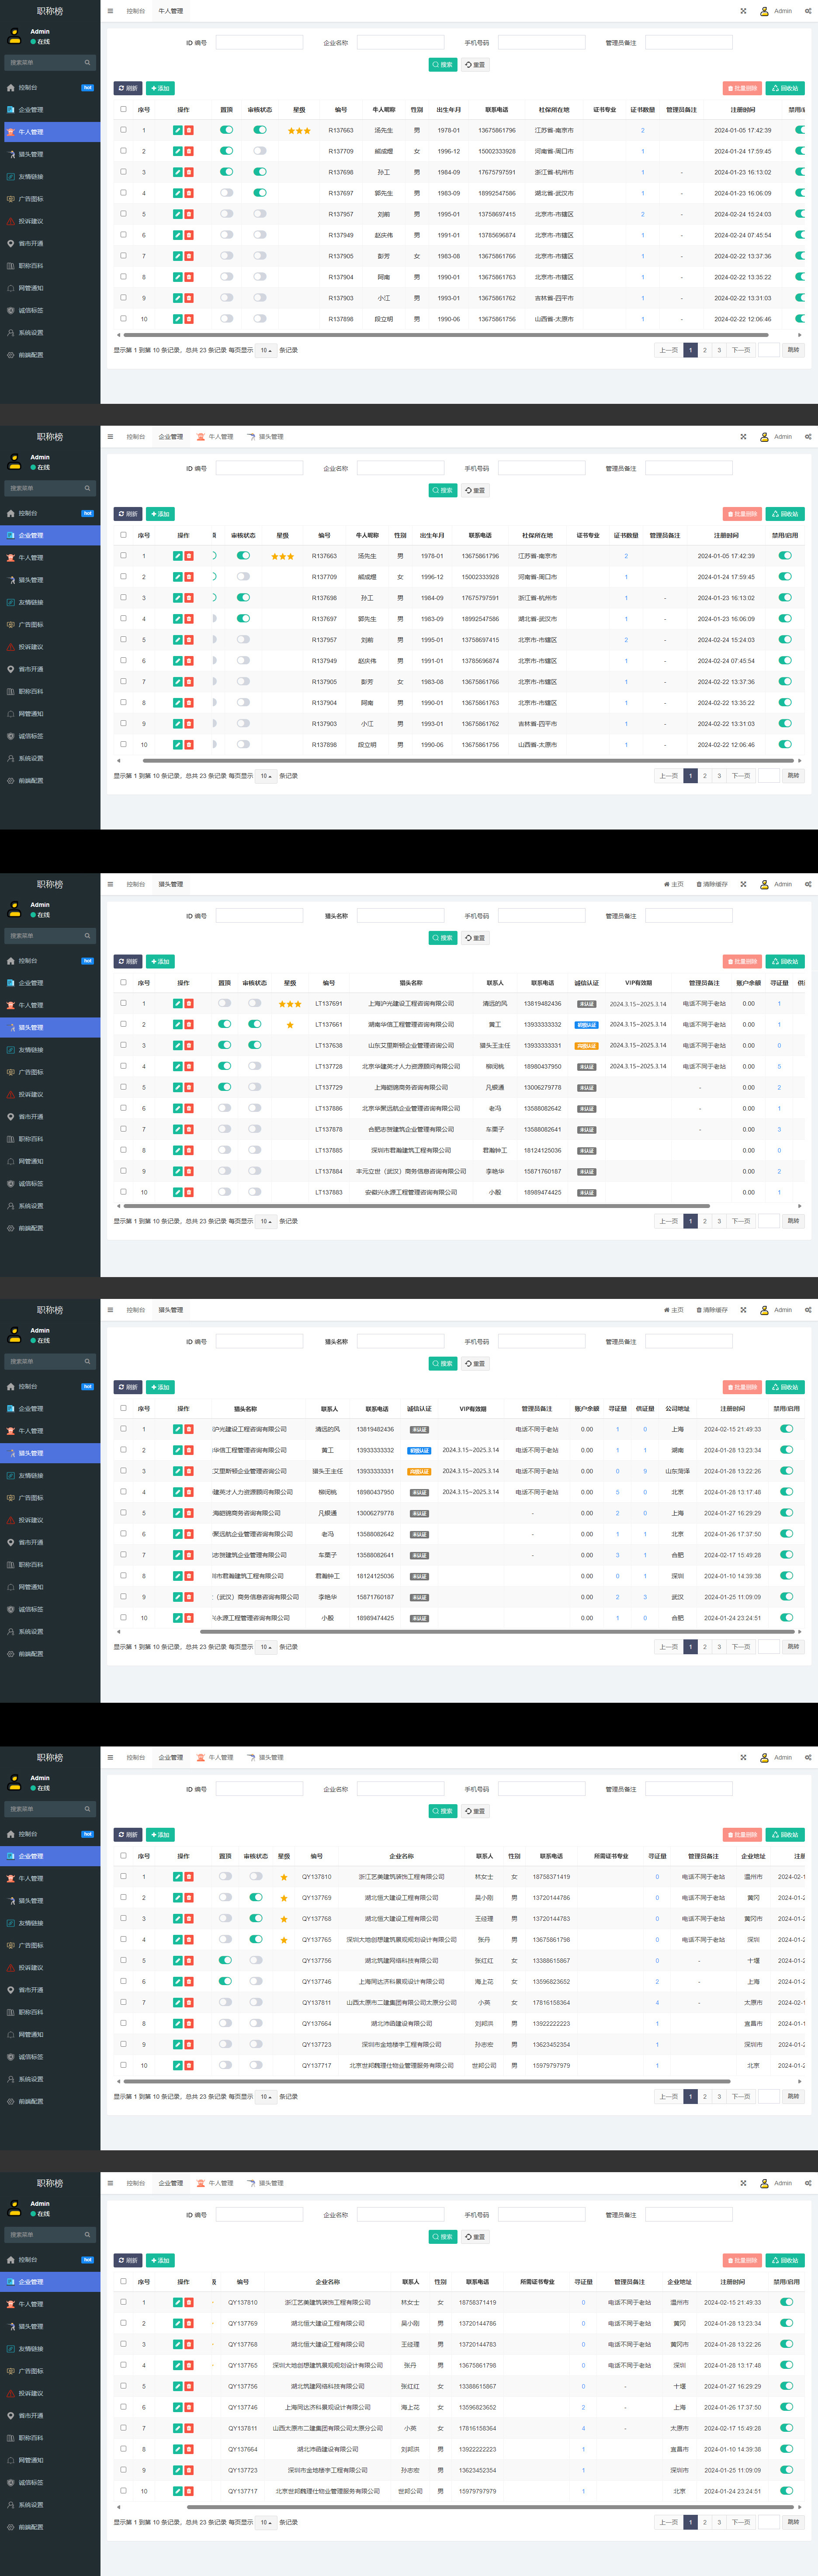
Task: Click the edit icon for row R137663 in the first screenshot
Action: click(x=178, y=130)
